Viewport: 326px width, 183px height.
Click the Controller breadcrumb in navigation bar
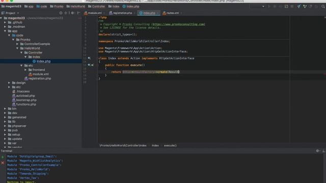click(x=97, y=7)
